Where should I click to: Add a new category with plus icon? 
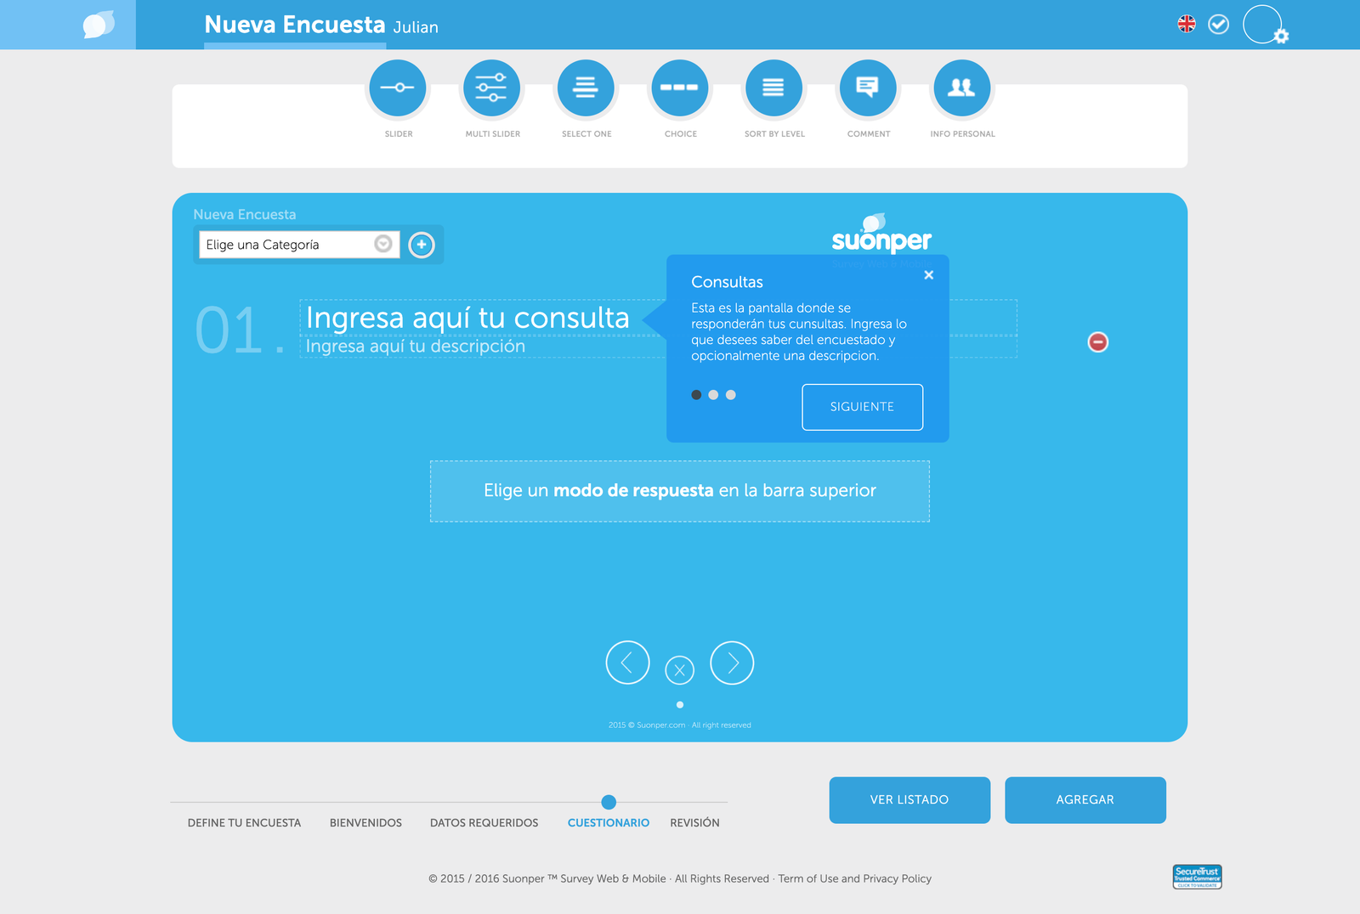(x=422, y=245)
